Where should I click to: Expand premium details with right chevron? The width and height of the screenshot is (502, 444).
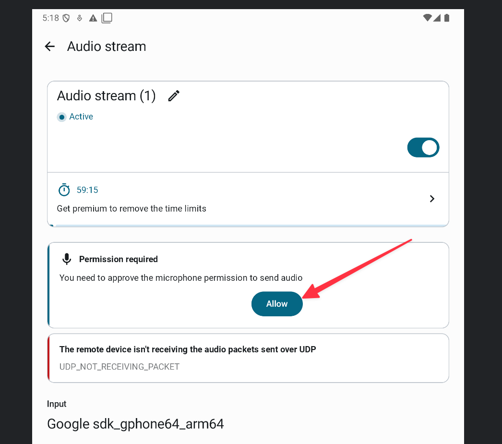[x=432, y=199]
